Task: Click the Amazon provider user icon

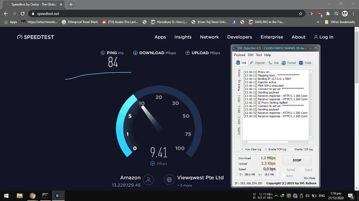Action: [x=148, y=180]
